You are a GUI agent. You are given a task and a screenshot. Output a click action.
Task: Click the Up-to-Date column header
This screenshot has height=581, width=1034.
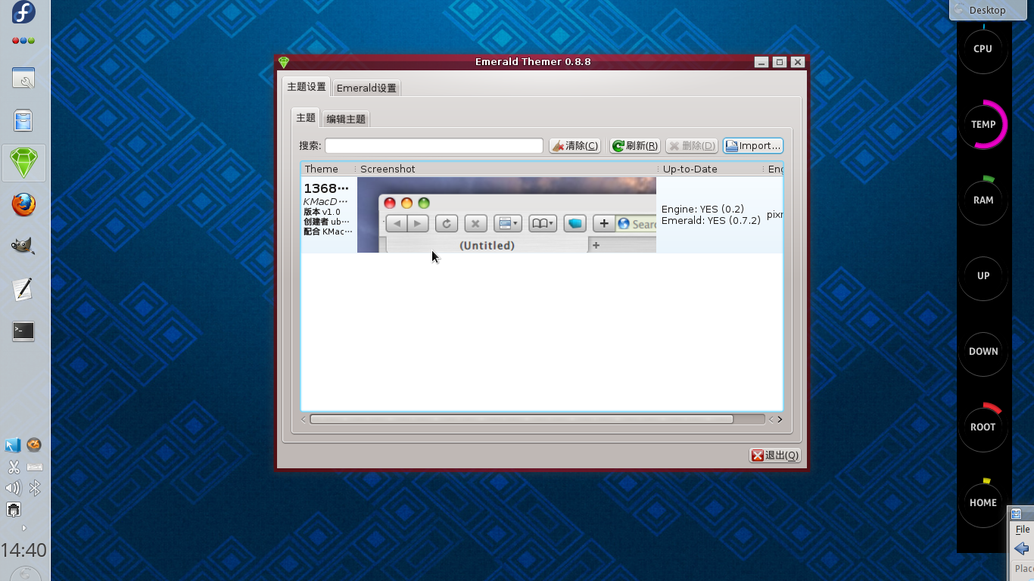pyautogui.click(x=712, y=169)
